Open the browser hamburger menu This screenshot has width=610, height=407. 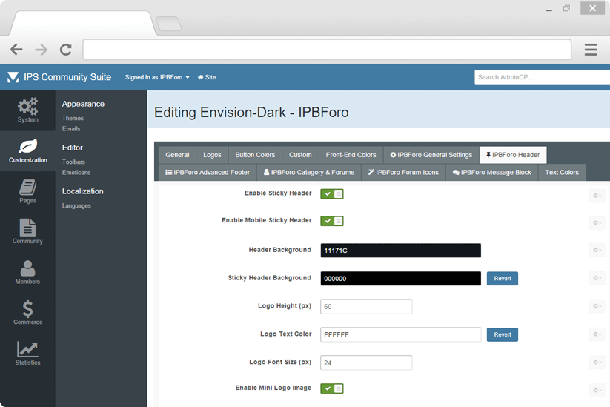click(590, 50)
